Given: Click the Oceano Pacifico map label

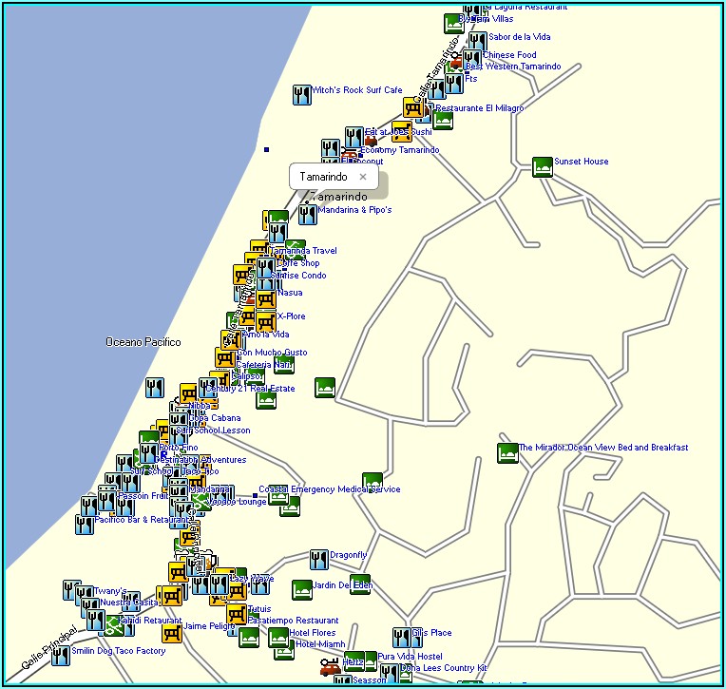Looking at the screenshot, I should point(143,341).
